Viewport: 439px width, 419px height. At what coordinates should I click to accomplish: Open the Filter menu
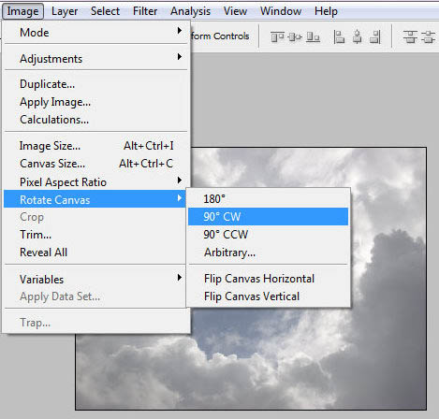tap(145, 11)
